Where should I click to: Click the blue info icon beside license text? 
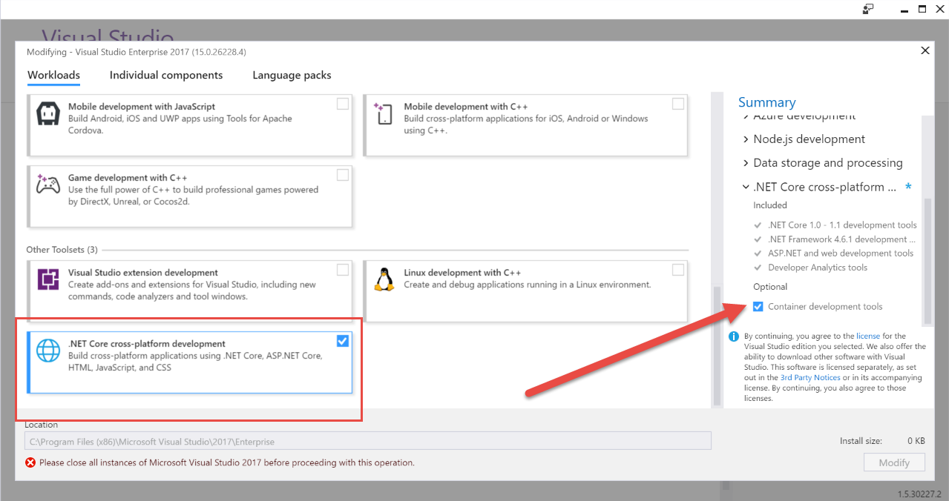734,336
